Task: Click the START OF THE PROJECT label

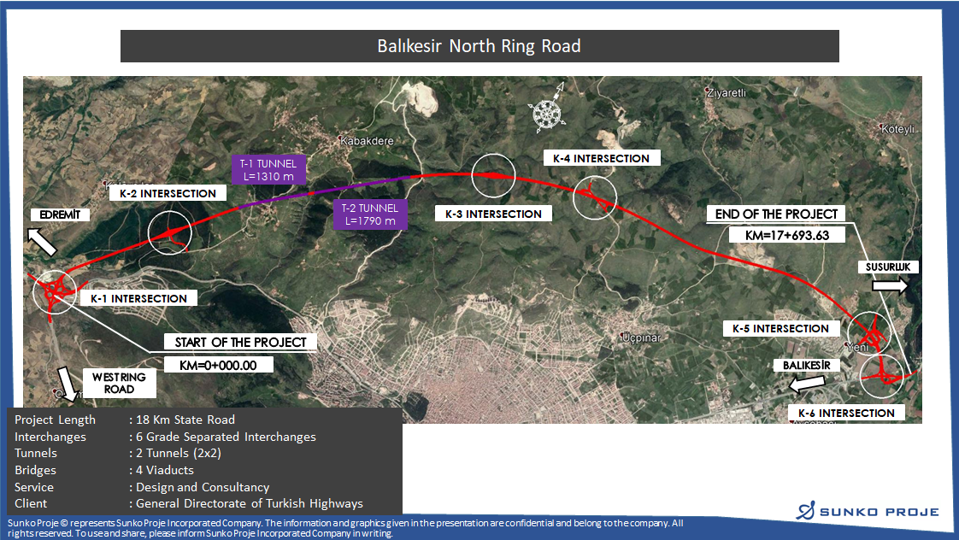Action: (x=240, y=342)
